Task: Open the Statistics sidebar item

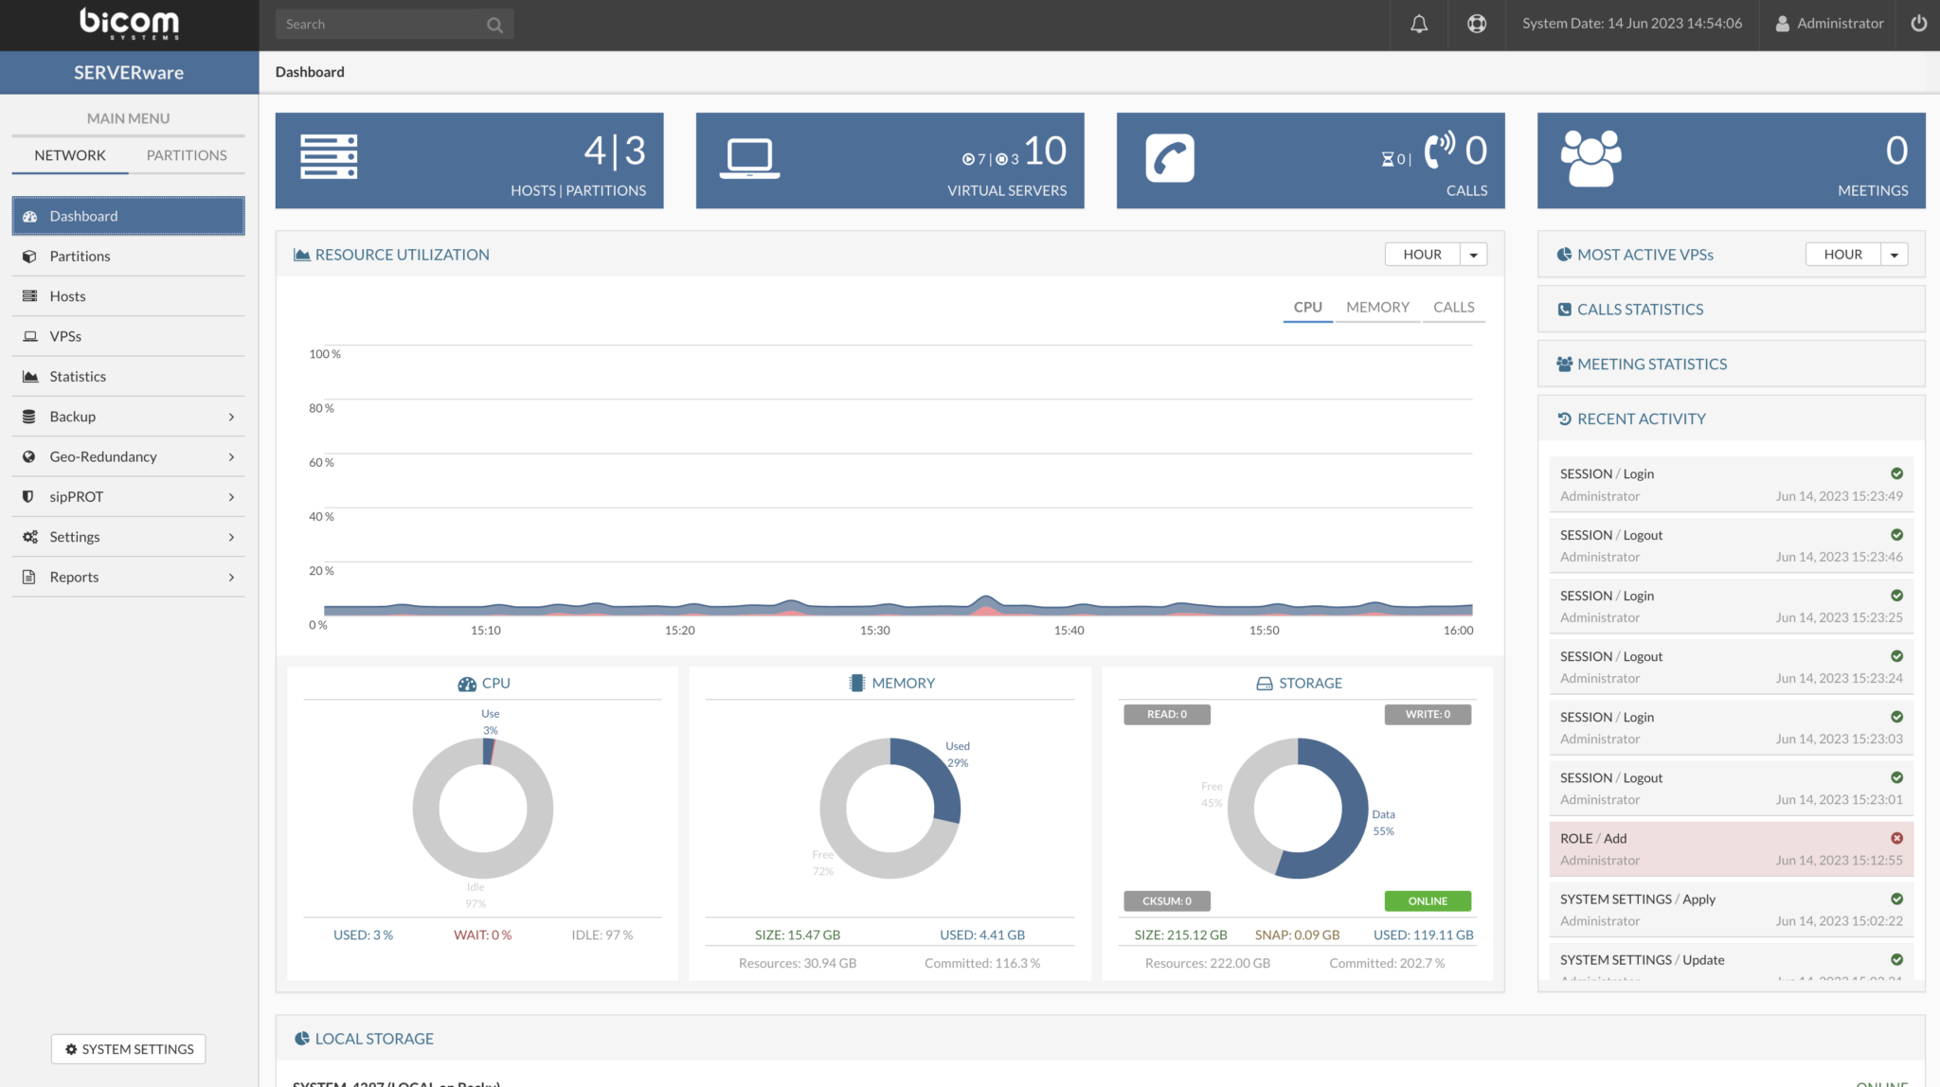Action: pos(78,376)
